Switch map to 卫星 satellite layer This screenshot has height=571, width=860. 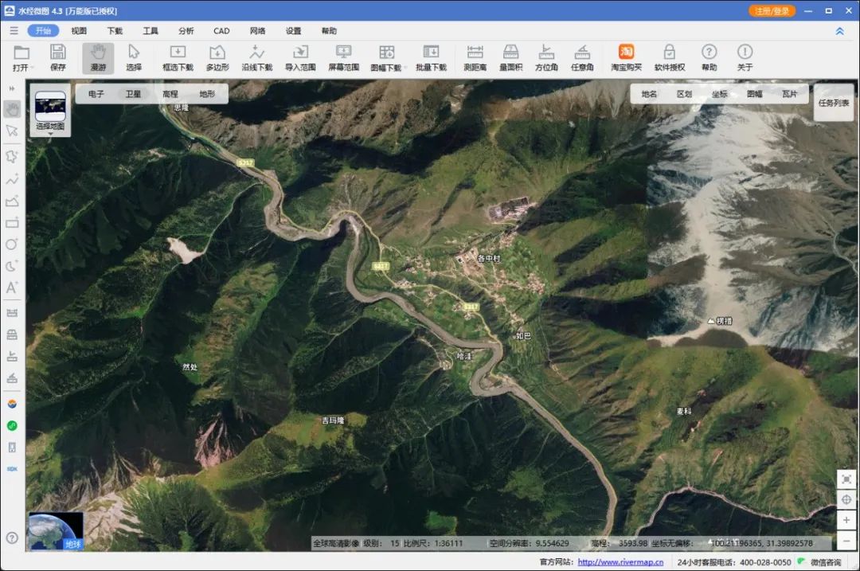pyautogui.click(x=133, y=94)
